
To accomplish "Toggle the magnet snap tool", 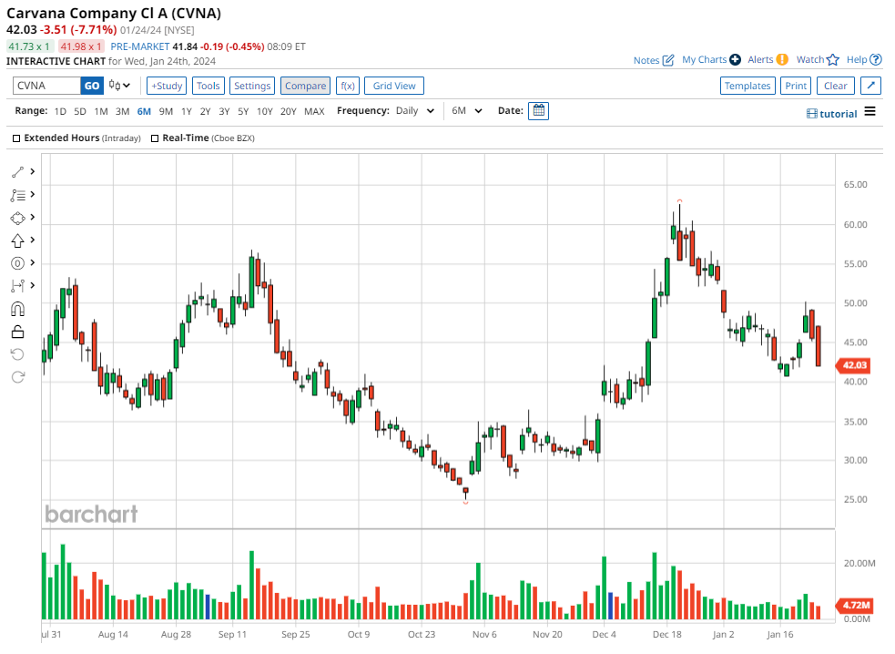I will tap(17, 309).
